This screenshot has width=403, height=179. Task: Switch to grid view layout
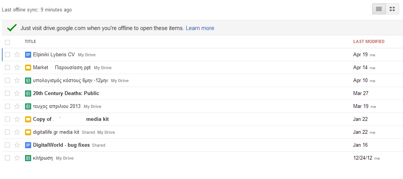click(x=392, y=9)
